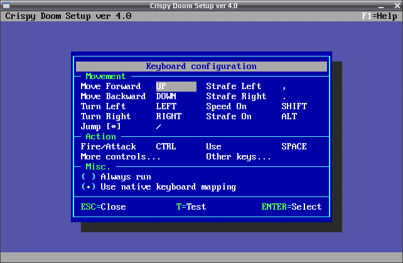Click the Move Forward label
This screenshot has height=263, width=403.
tap(110, 87)
